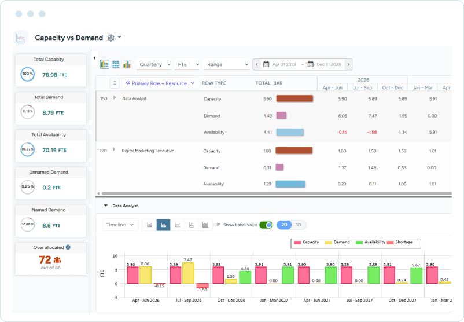Click the Total Availability 88.87% ring

(x=28, y=149)
